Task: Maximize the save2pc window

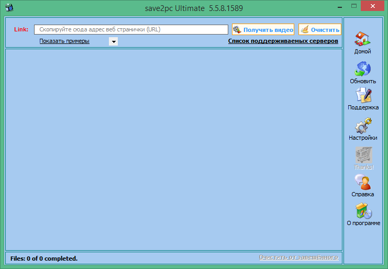Action: click(x=354, y=6)
